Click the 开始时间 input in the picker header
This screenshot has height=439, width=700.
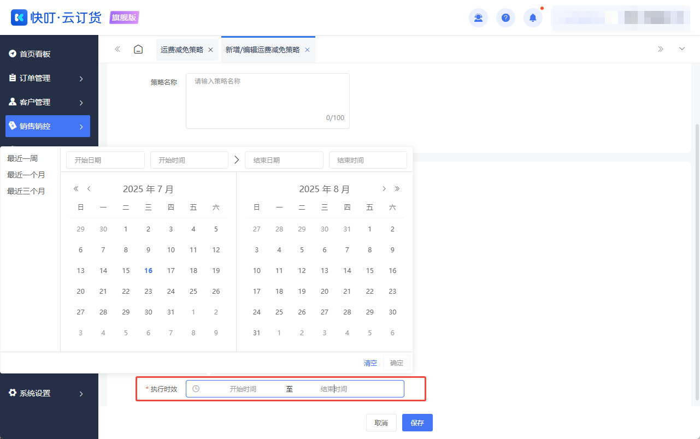pyautogui.click(x=189, y=160)
